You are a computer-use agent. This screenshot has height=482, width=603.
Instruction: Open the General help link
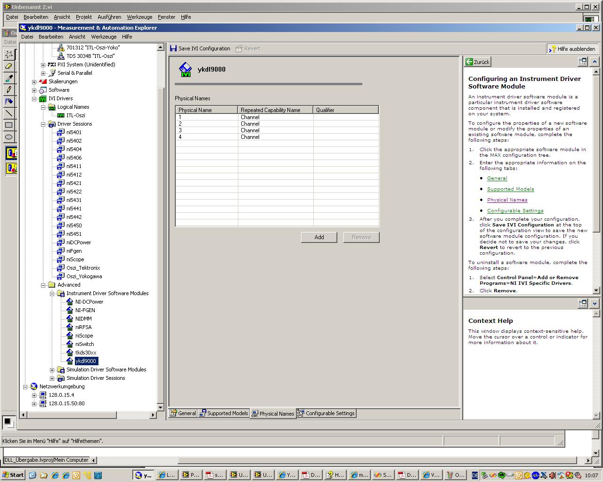click(497, 178)
